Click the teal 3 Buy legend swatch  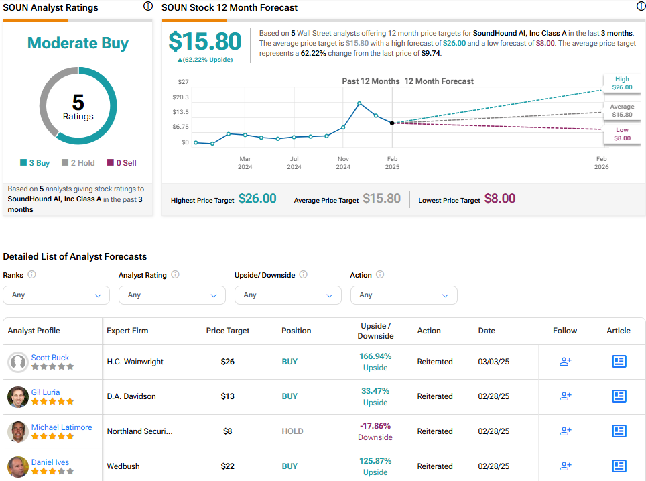tap(23, 162)
